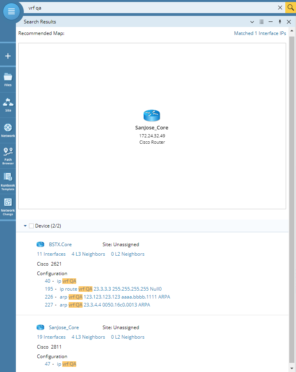View SanJose_Core 4 L3 Neighbors
The width and height of the screenshot is (296, 372).
(88, 337)
